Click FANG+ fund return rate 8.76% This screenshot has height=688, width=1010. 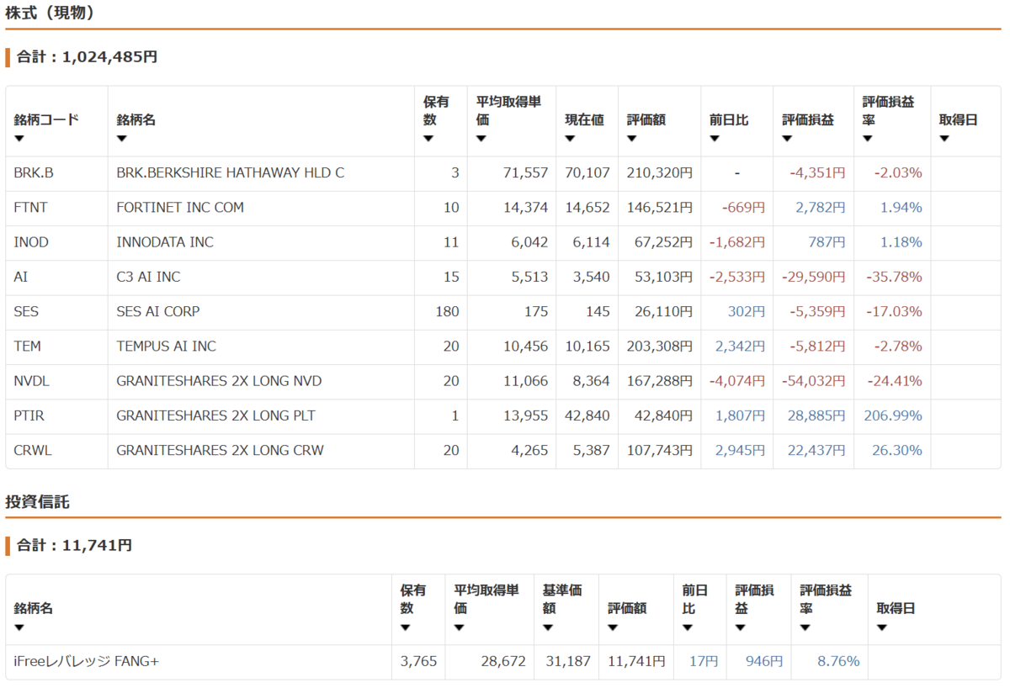(838, 661)
